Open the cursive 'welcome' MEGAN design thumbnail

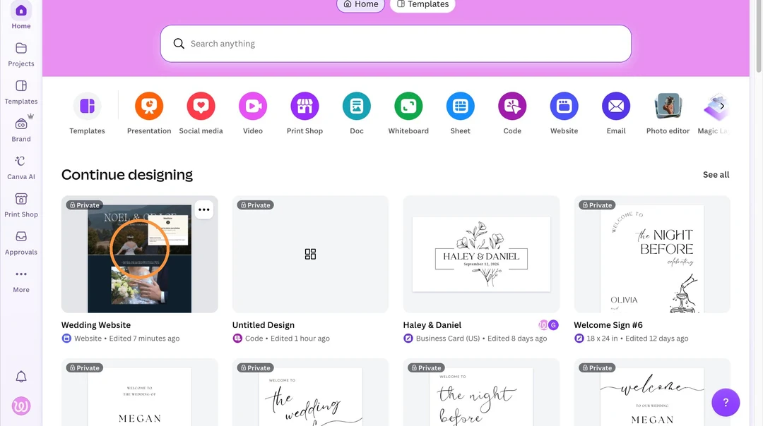(x=652, y=392)
